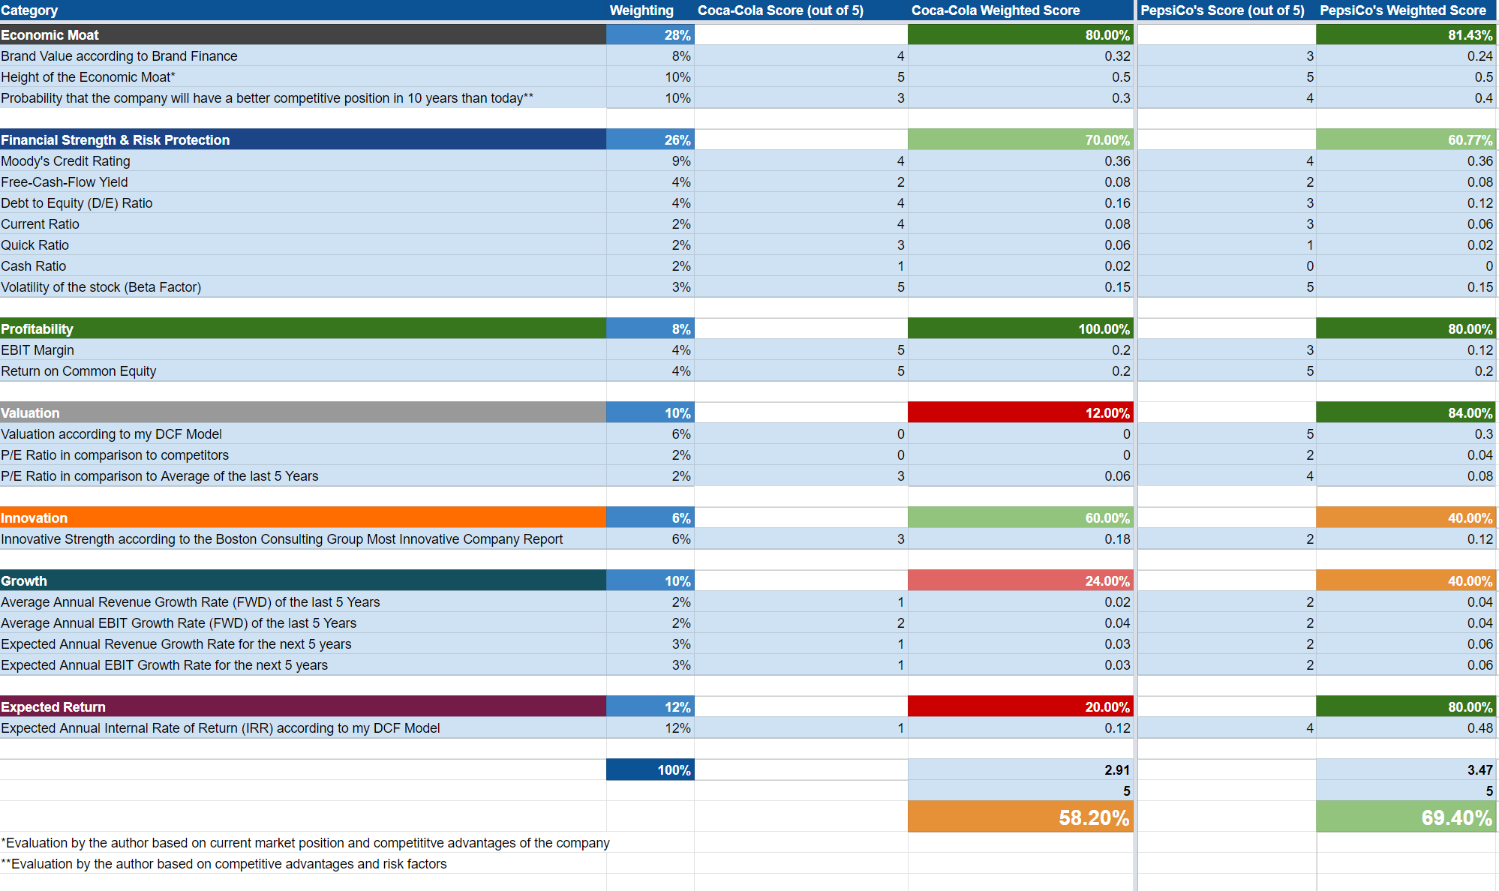
Task: Select the PepsiCo's Weighted Score header
Action: point(1407,10)
